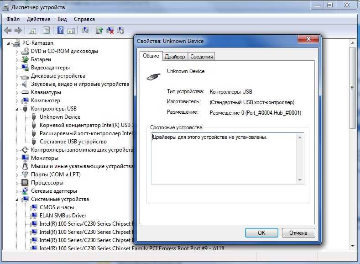Select Корневой концентратор Intel(R) USB entry
This screenshot has height=264, width=360.
coord(86,125)
